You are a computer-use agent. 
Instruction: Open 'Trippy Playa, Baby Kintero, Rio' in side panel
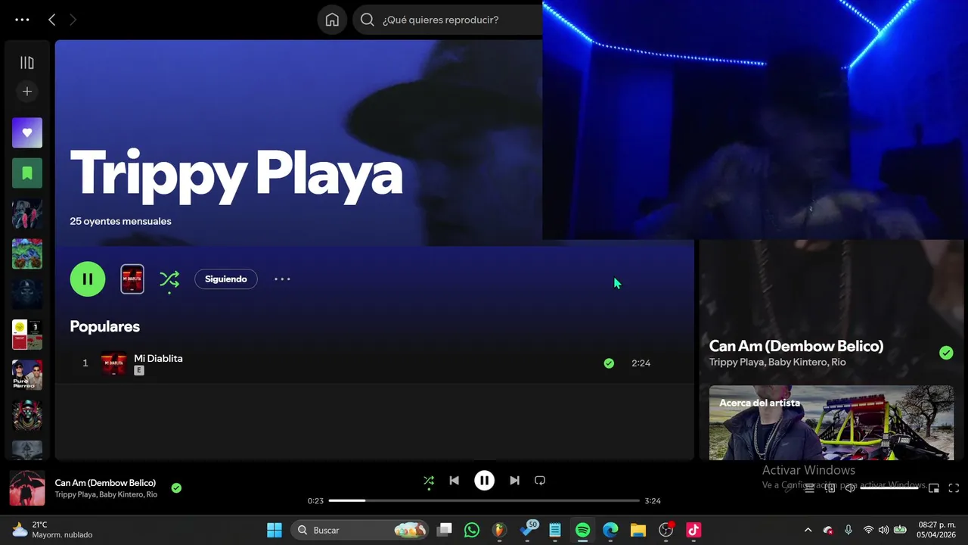click(777, 362)
